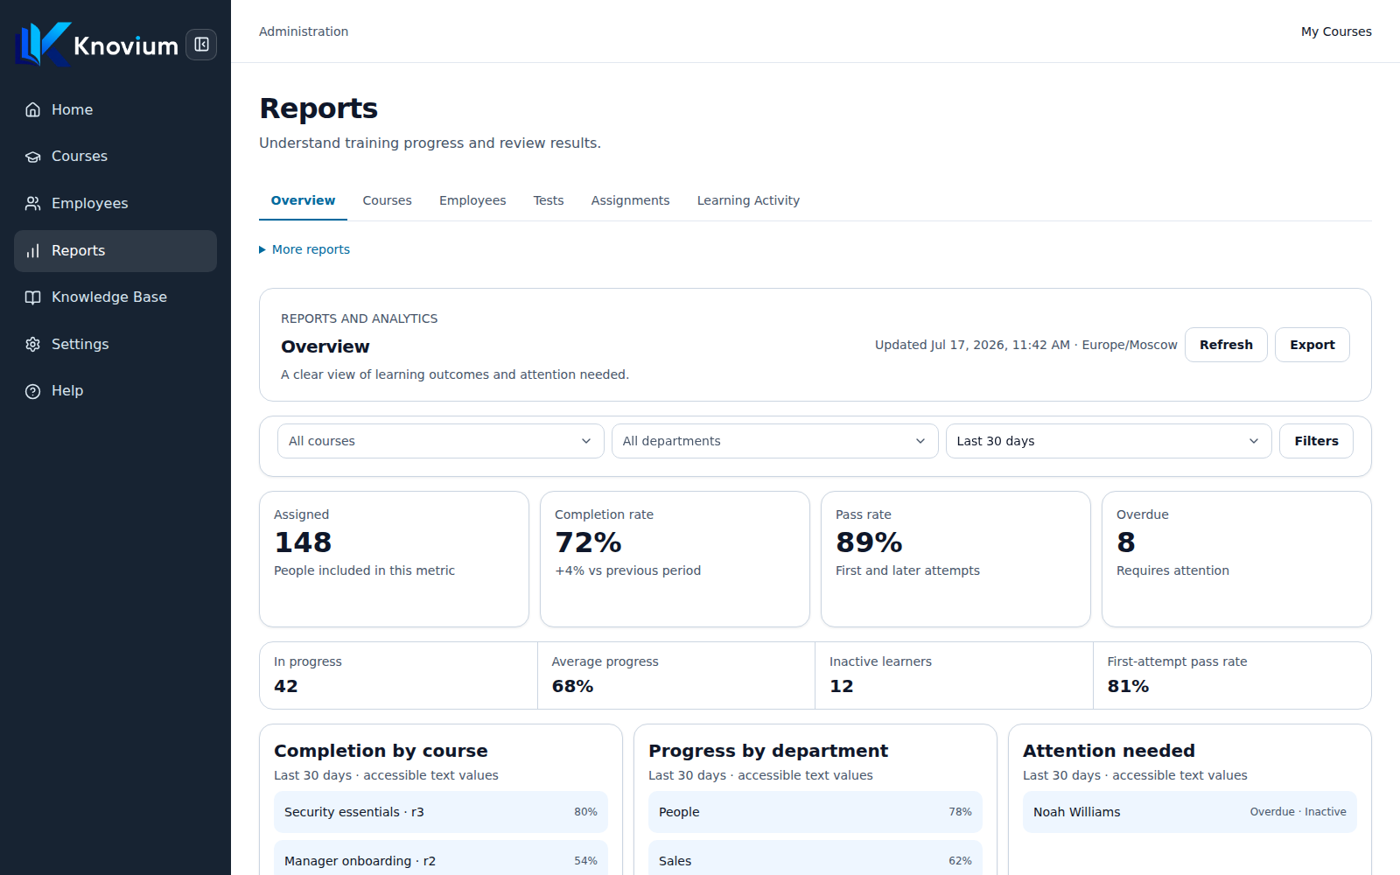Viewport: 1400px width, 875px height.
Task: Select the Overdue 8 card
Action: click(1236, 559)
